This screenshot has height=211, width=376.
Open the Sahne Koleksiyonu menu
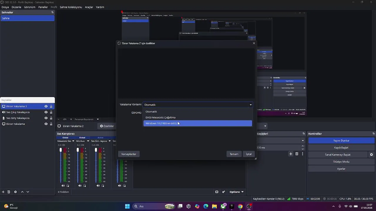(x=71, y=7)
